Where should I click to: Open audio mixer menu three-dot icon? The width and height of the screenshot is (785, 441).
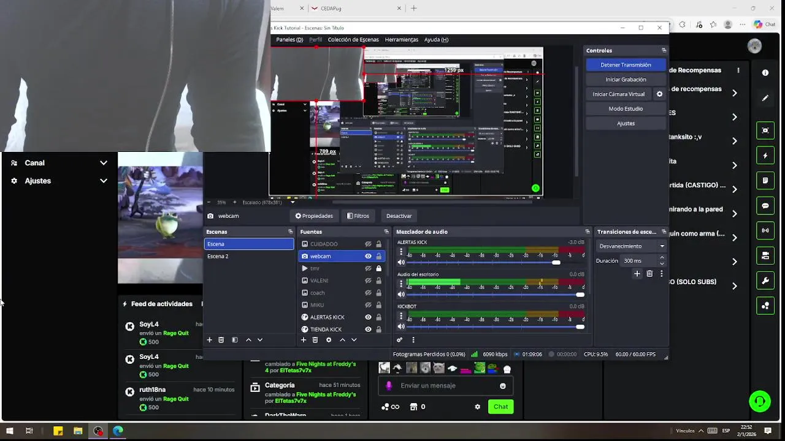click(x=413, y=340)
